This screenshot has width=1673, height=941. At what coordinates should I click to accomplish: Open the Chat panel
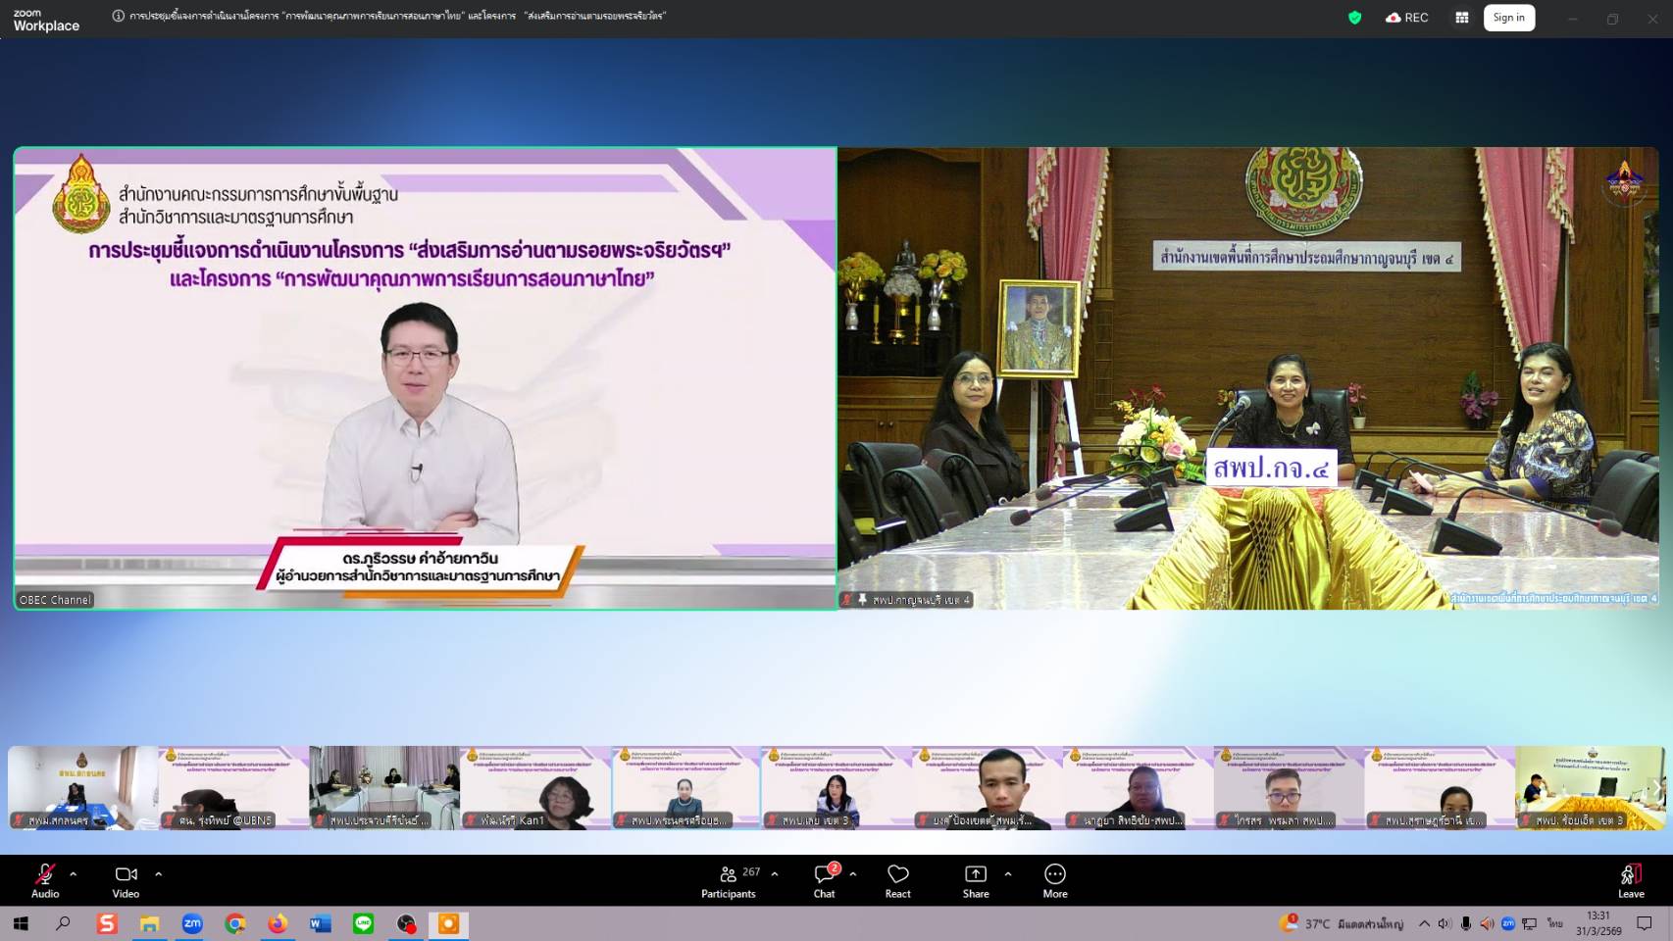(824, 879)
